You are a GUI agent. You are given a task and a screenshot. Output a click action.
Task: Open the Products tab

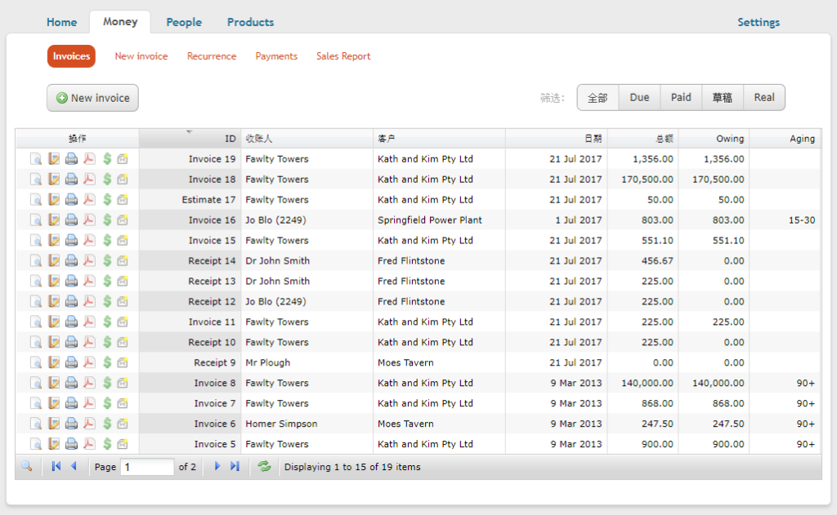[250, 22]
